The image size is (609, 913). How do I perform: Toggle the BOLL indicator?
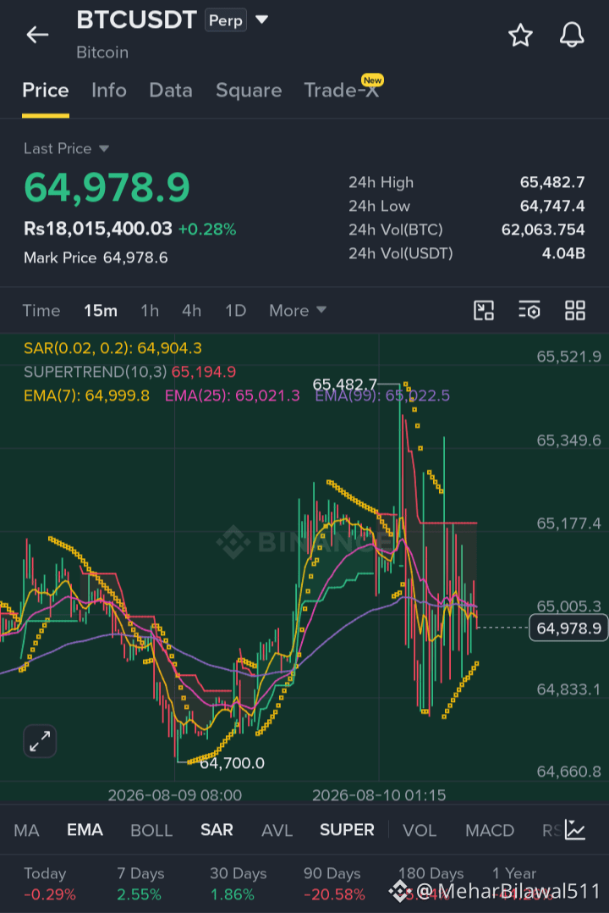151,830
